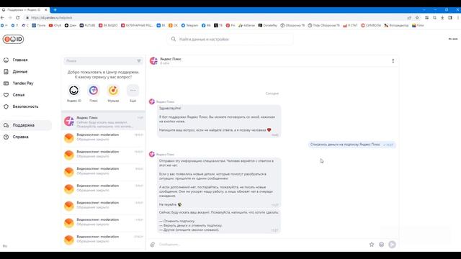Viewport: 461px width, 259px height.
Task: Open the Яндекс Плюс conversation in list
Action: pos(103,121)
